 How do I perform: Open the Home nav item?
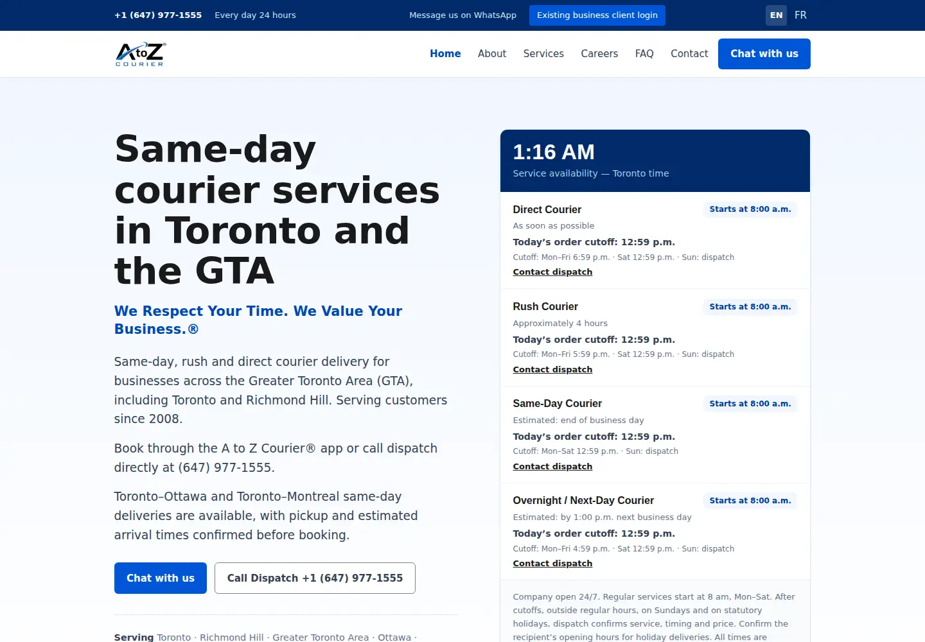point(445,54)
